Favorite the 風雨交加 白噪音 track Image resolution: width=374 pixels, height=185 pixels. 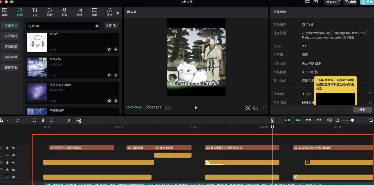tap(109, 101)
